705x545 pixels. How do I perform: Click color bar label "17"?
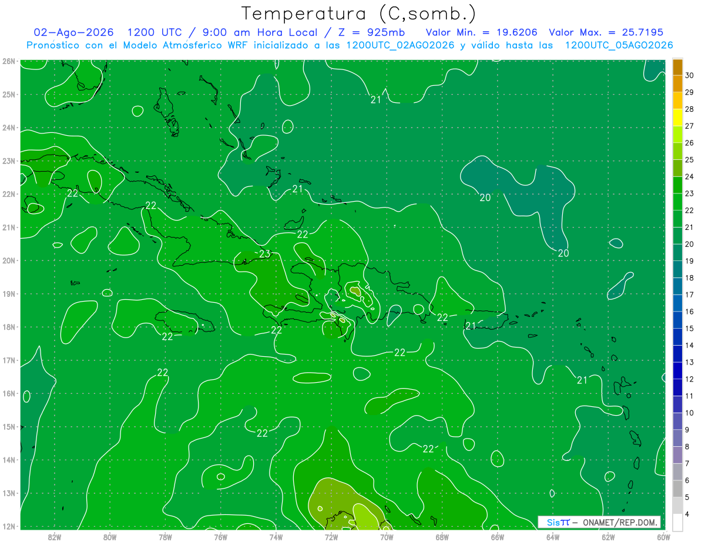[689, 295]
